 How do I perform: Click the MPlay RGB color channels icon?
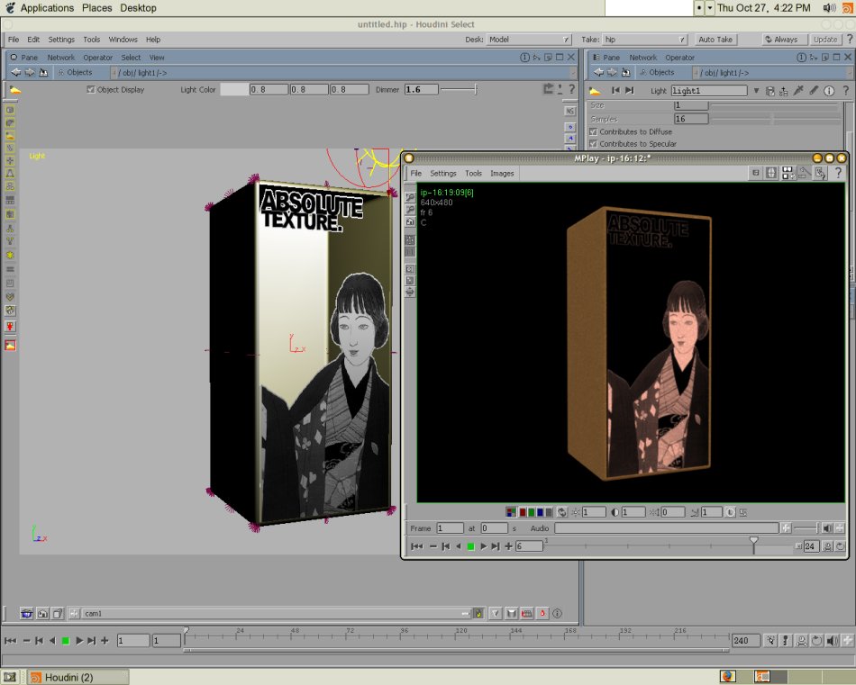coord(510,512)
